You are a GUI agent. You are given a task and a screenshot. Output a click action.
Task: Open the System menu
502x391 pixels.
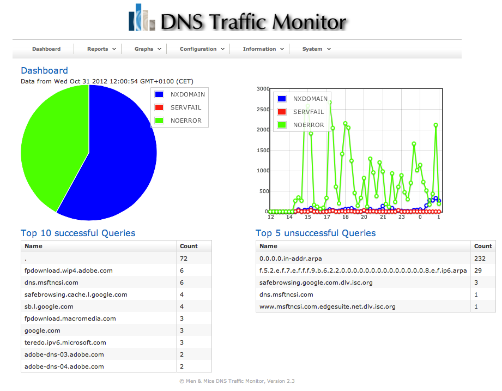tap(316, 49)
